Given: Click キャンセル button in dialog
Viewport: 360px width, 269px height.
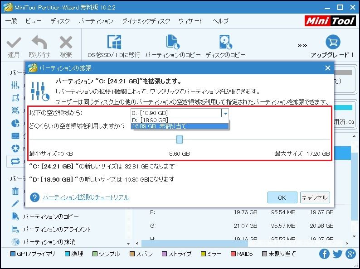Looking at the screenshot, I should click(315, 197).
